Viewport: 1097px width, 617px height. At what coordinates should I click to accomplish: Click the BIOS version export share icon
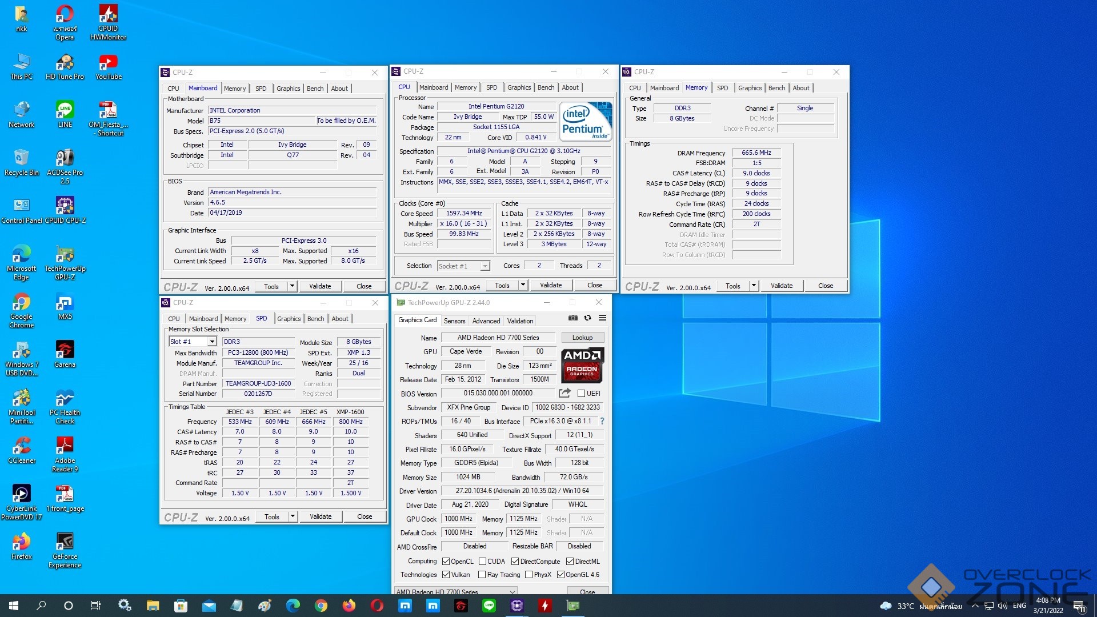pyautogui.click(x=564, y=393)
